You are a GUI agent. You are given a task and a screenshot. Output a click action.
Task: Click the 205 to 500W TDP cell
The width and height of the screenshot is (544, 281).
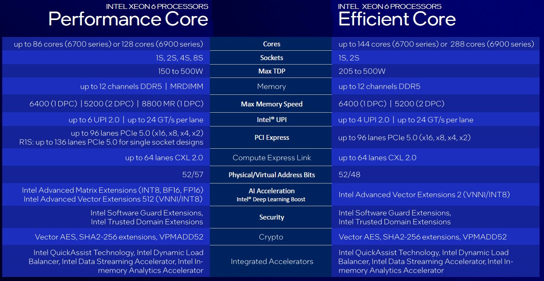(x=362, y=71)
